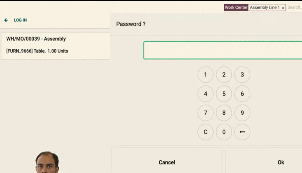This screenshot has height=173, width=302.
Task: Tap the backspace arrow key on keypad
Action: pos(242,132)
